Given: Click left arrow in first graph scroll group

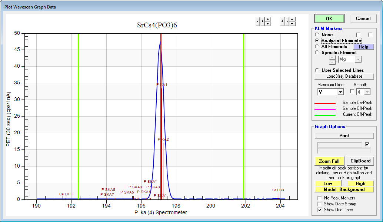Looking at the screenshot, I should click(258, 21).
